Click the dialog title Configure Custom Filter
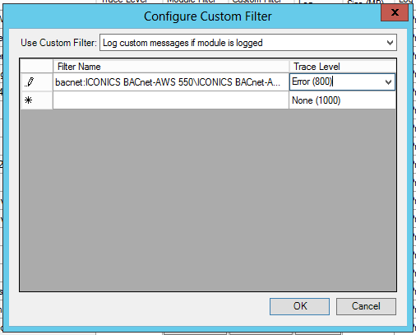Viewport: 416px width, 335px height. [208, 16]
